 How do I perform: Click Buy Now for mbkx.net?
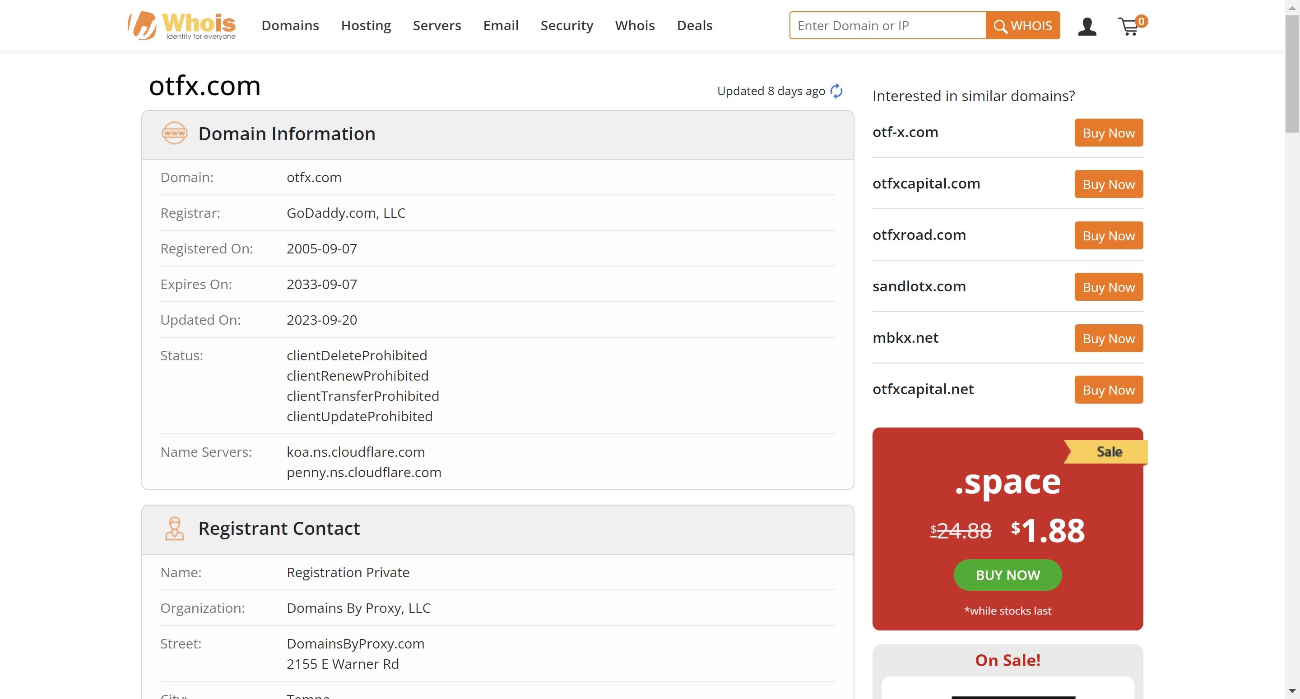pyautogui.click(x=1109, y=337)
